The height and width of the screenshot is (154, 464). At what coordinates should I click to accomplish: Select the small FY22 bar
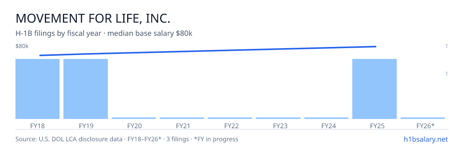coord(230,118)
